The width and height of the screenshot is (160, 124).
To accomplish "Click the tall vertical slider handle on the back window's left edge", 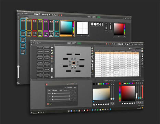I will (18, 67).
